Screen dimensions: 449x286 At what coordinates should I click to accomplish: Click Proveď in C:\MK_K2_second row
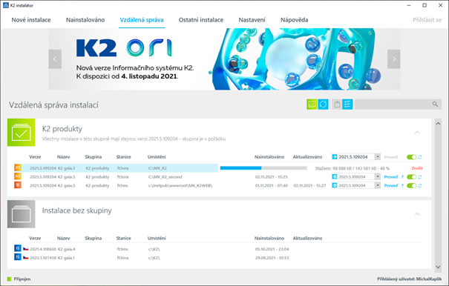click(x=391, y=177)
